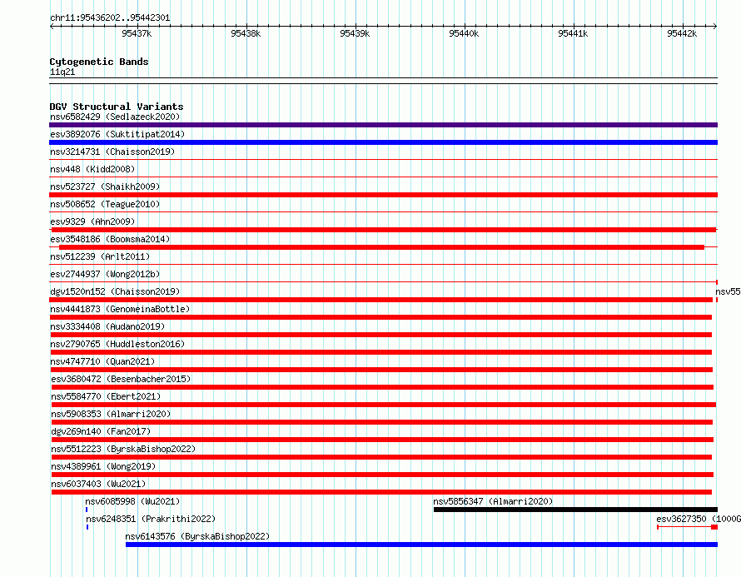Screen dimensions: 741x577
Task: Click the chr11:95436202..95442301 region label
Action: pyautogui.click(x=110, y=17)
